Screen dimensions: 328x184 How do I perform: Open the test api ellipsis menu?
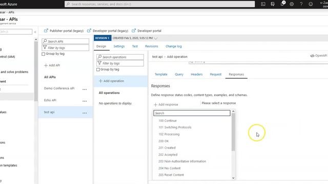tap(85, 113)
